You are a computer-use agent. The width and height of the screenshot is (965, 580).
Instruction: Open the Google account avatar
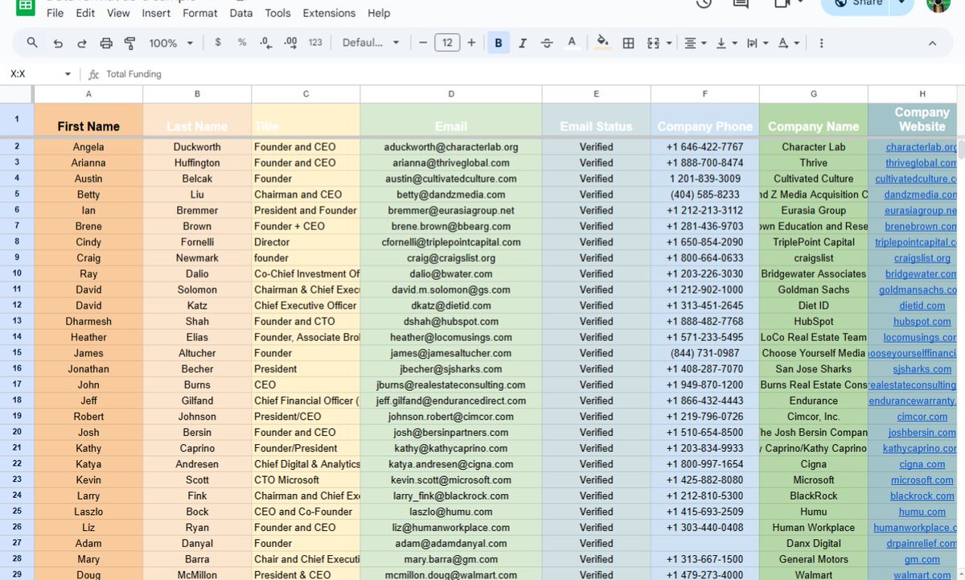pos(938,4)
